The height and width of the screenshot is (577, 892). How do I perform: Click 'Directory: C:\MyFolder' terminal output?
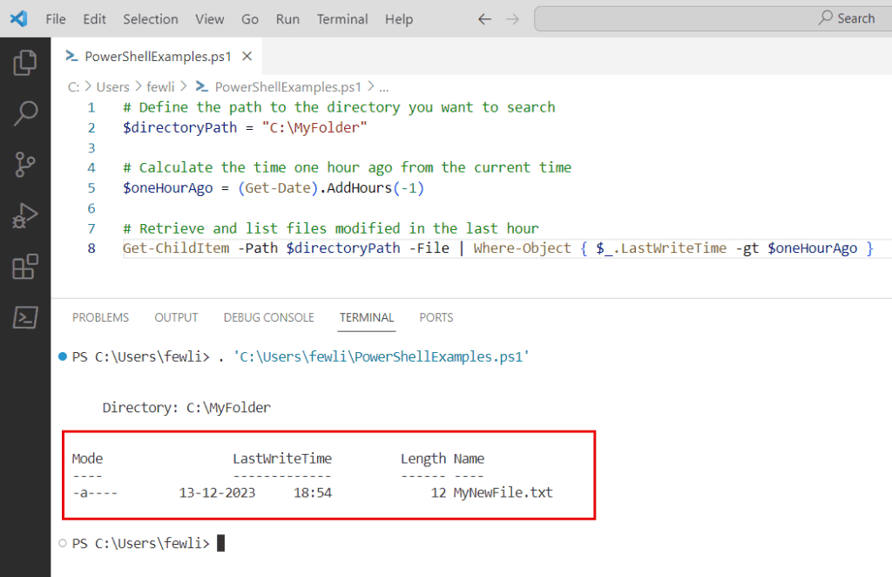[x=186, y=407]
